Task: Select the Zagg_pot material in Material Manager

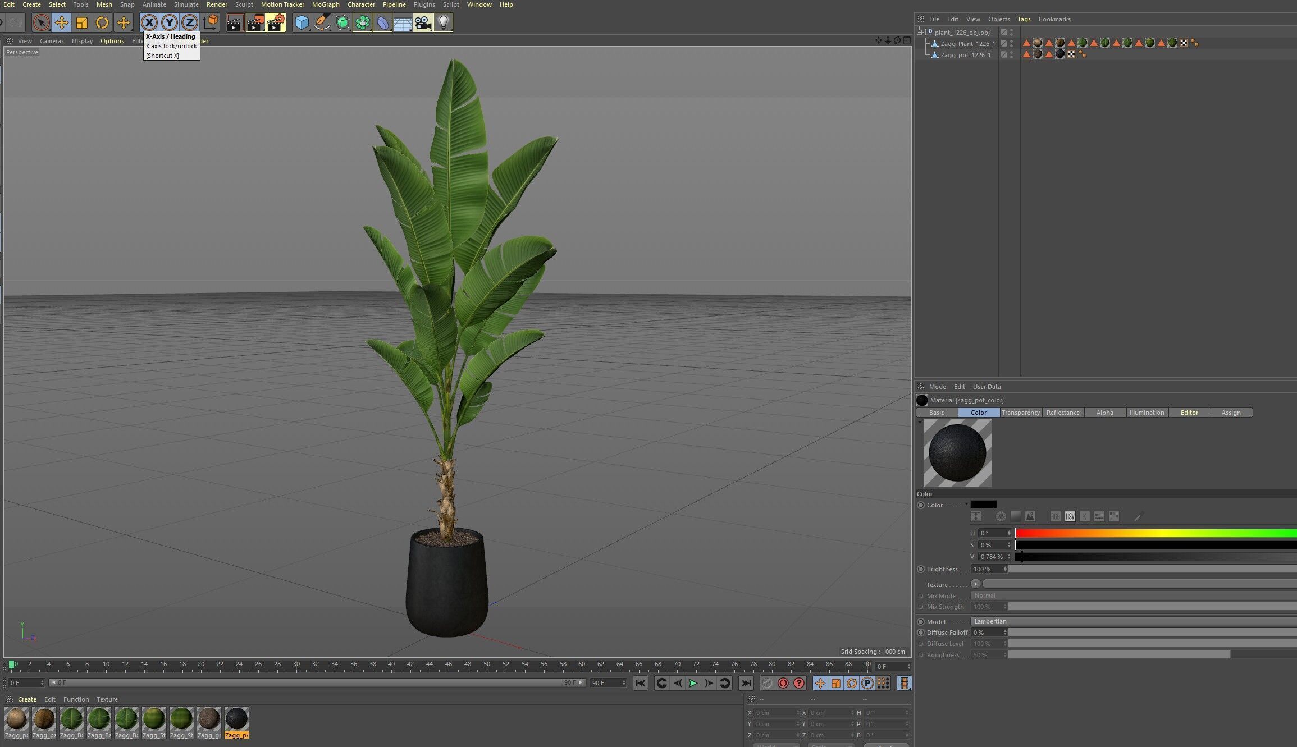Action: [x=236, y=722]
